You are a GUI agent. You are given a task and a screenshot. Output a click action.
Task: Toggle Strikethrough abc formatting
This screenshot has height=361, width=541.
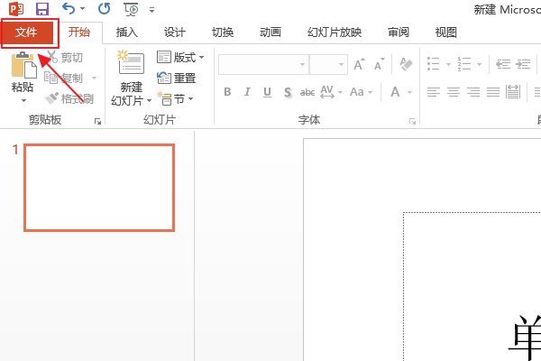click(x=307, y=92)
